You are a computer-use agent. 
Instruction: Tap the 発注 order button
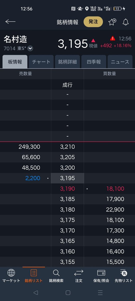pyautogui.click(x=93, y=22)
